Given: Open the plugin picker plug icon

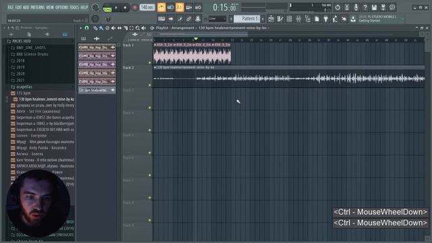Looking at the screenshot, I should [x=326, y=19].
